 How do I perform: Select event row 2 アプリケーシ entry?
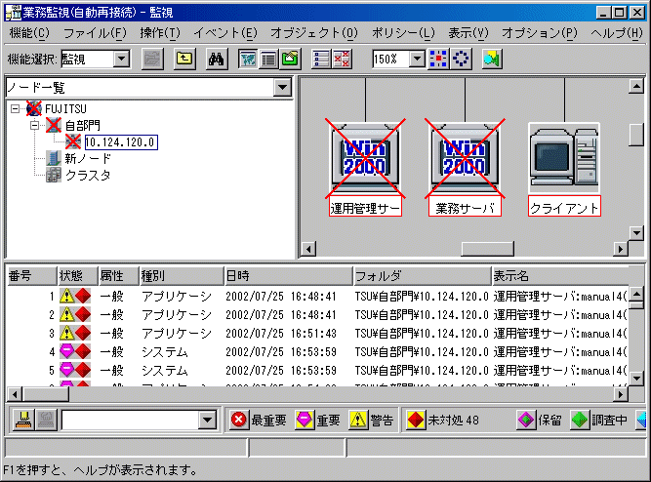click(317, 315)
